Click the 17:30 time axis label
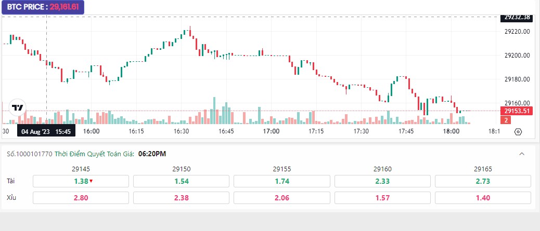 tap(361, 131)
